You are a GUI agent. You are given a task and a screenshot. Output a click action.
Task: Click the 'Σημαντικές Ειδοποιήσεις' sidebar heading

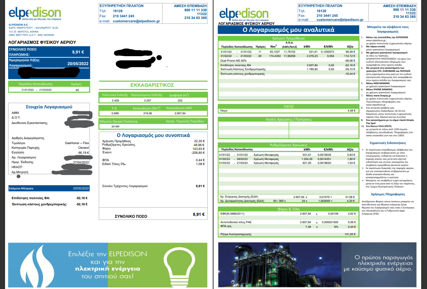388,143
